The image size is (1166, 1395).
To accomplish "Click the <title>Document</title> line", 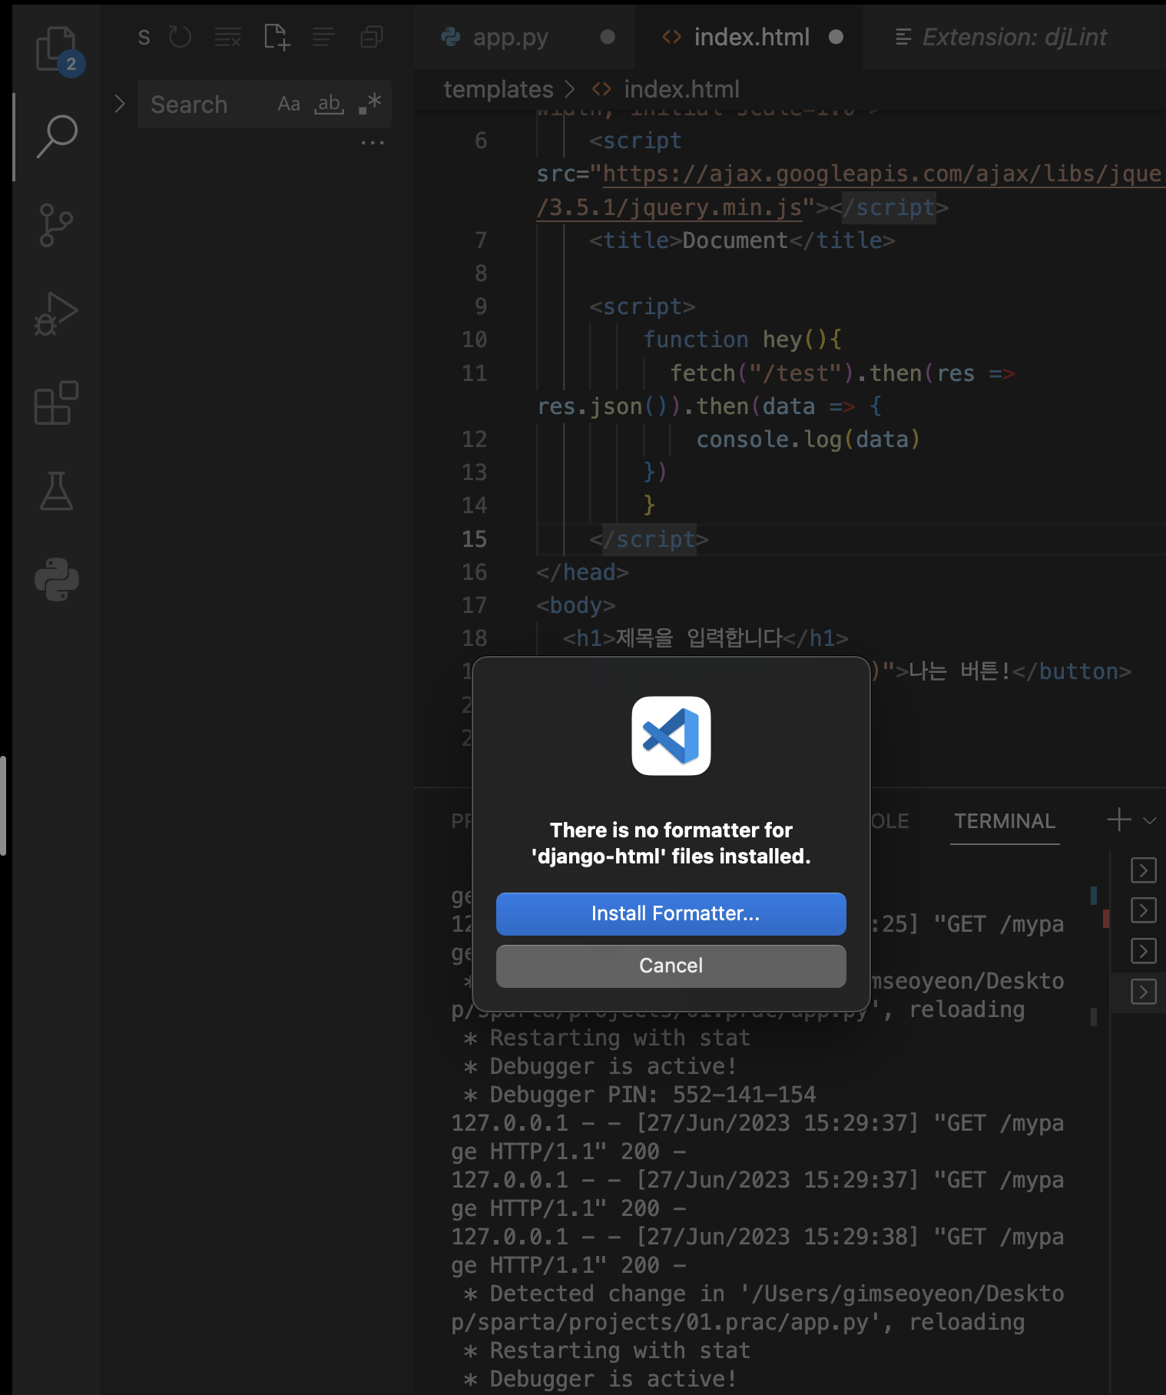I will pyautogui.click(x=741, y=240).
